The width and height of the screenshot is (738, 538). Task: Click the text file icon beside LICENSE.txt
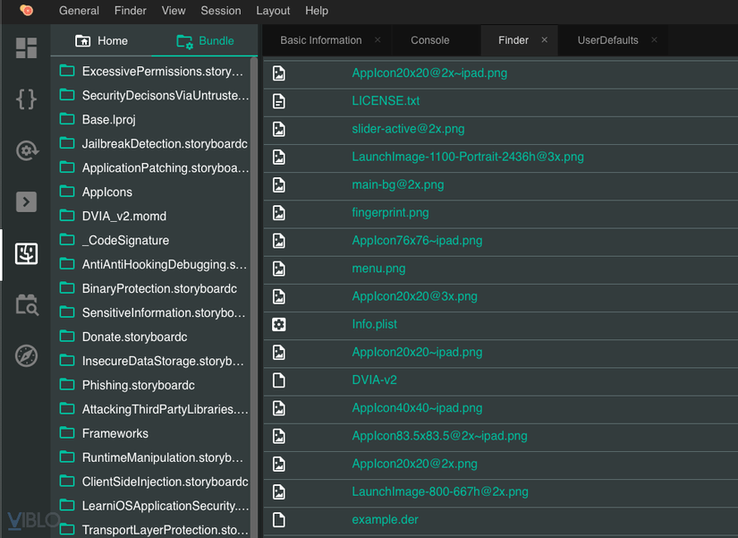tap(279, 101)
